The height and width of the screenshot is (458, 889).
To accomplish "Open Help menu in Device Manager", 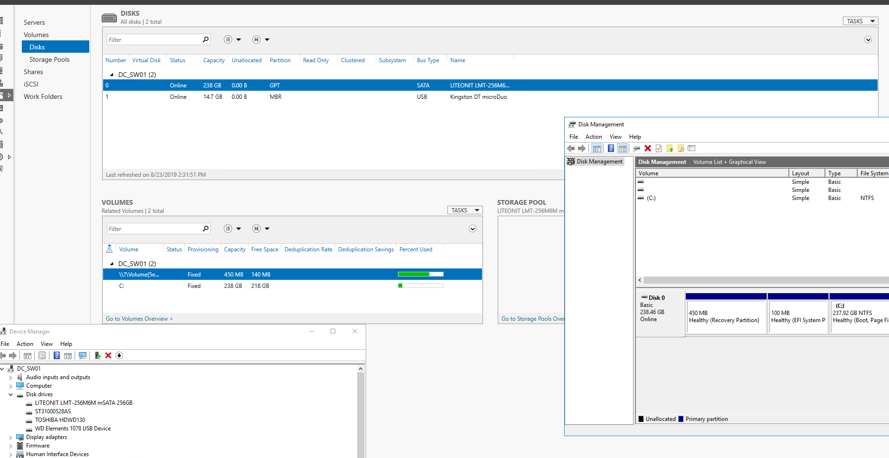I will 66,344.
